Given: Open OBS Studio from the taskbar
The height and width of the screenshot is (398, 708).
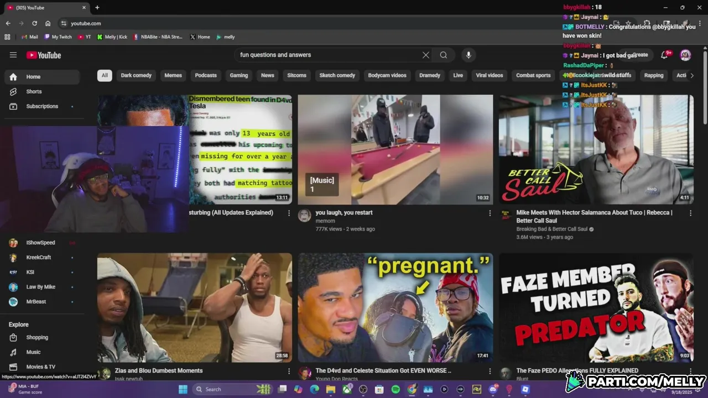Looking at the screenshot, I should tap(363, 389).
